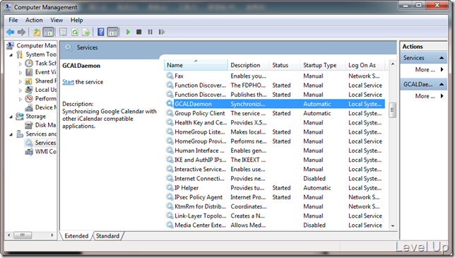The image size is (455, 258).
Task: Click the Forward arrow in toolbar
Action: pos(22,32)
